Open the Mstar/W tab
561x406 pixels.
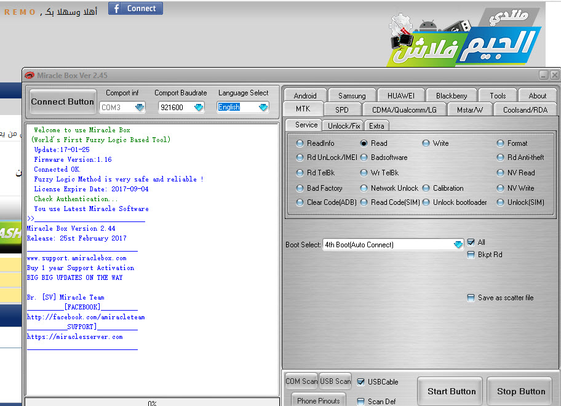point(470,110)
